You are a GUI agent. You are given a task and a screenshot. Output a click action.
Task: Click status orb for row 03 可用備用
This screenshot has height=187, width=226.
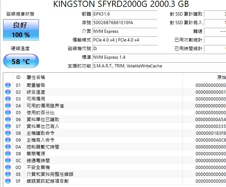(8, 99)
